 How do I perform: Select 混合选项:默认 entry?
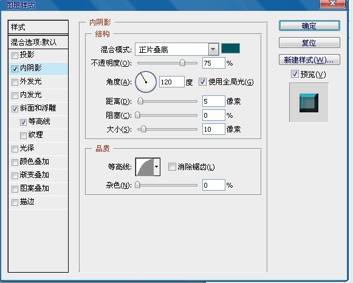point(38,42)
